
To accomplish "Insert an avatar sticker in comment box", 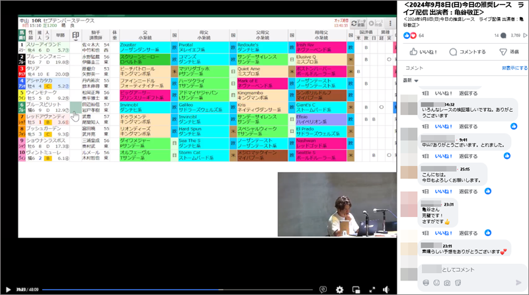I will click(426, 283).
